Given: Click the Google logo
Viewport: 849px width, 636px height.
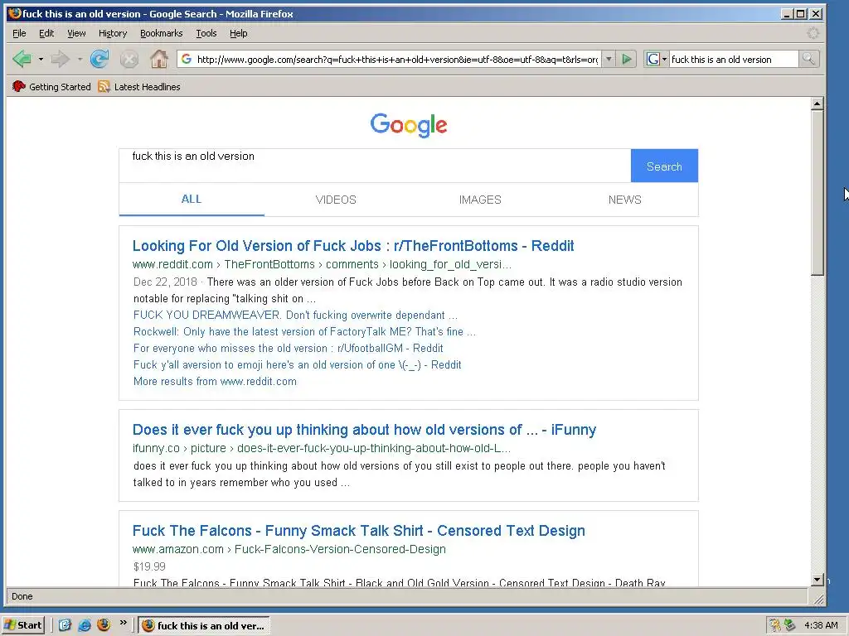Looking at the screenshot, I should tap(409, 125).
